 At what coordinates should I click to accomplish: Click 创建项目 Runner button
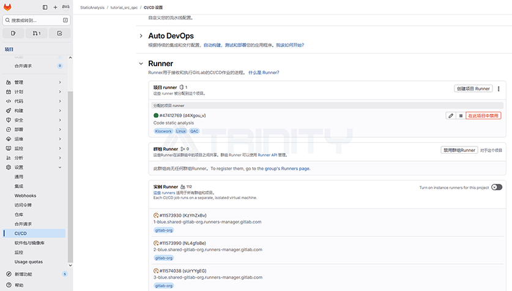point(473,89)
